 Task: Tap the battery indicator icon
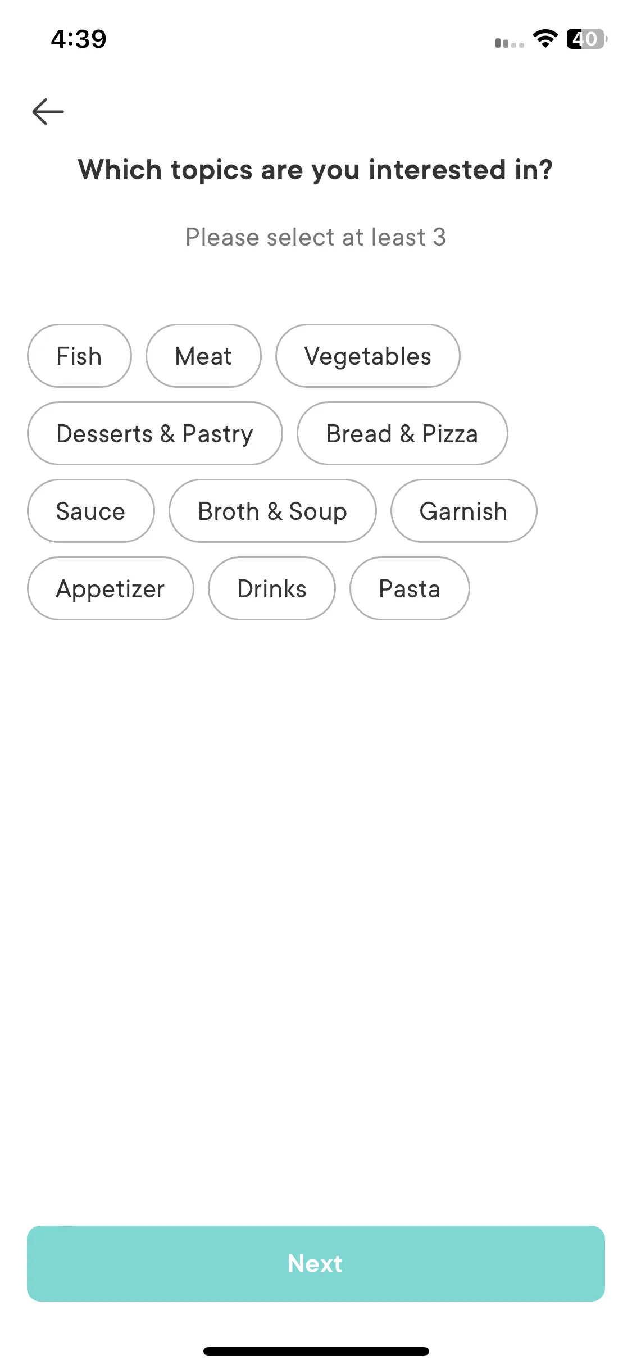587,39
